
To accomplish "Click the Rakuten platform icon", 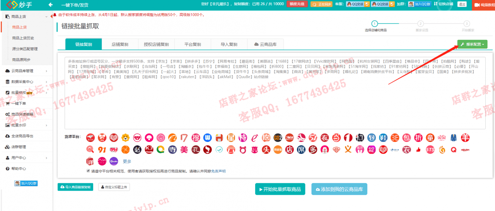I will coord(465,149).
